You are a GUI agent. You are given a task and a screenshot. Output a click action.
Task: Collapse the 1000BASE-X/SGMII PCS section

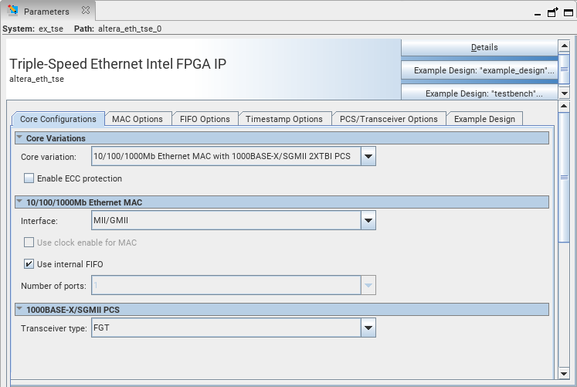pyautogui.click(x=19, y=310)
